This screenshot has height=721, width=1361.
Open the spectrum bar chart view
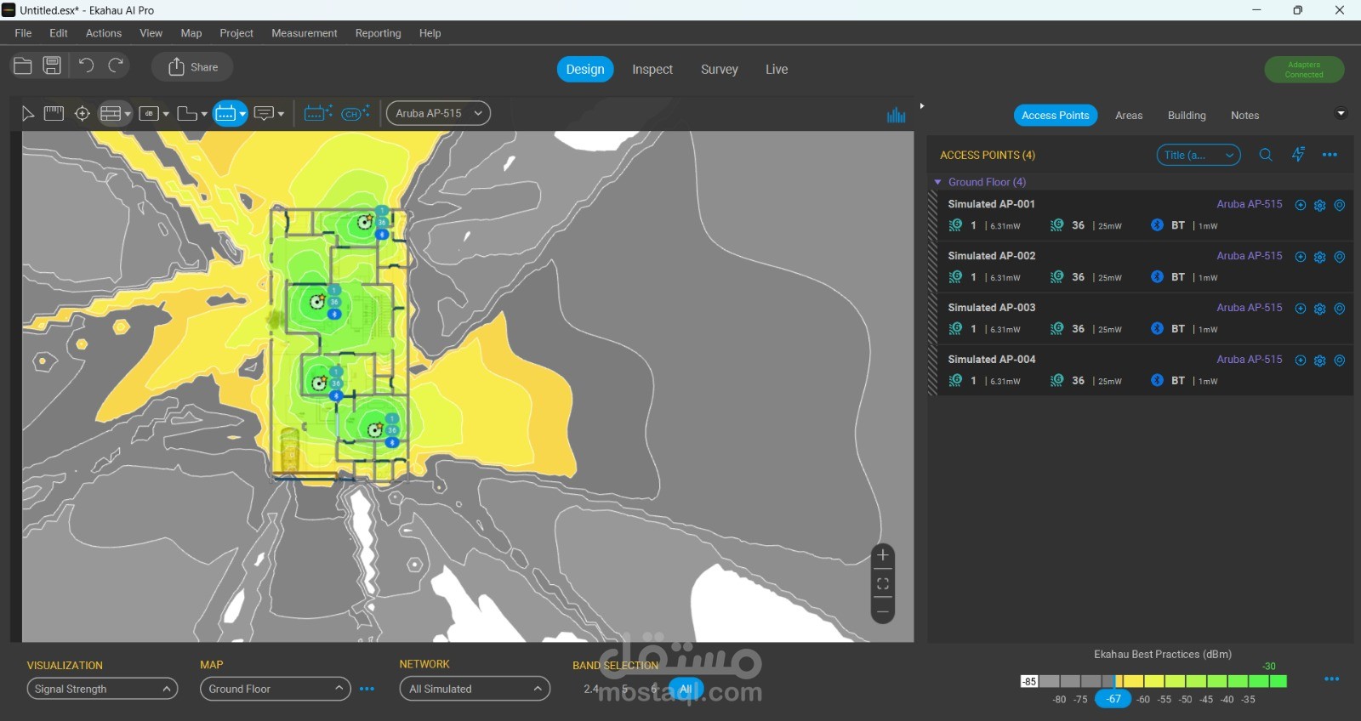pyautogui.click(x=897, y=115)
